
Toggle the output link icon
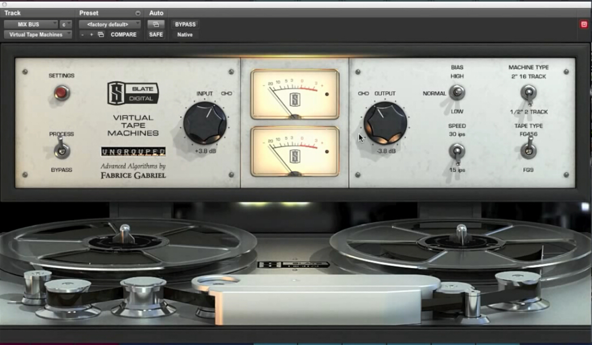pos(363,94)
